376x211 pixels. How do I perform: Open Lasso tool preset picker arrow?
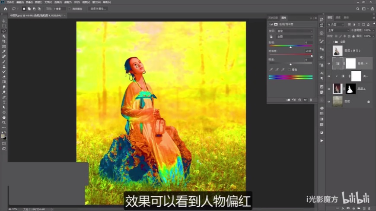point(18,9)
